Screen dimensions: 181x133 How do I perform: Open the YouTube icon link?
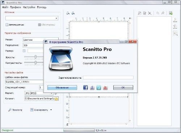pos(105,87)
